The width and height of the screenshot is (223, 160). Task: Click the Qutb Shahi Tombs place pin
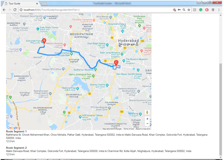[x=38, y=29]
